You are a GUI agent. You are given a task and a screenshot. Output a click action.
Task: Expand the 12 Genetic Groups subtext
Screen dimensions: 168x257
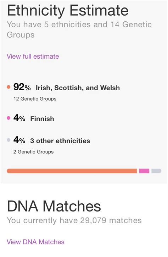coord(35,99)
